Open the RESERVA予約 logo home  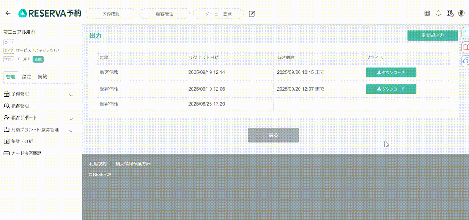point(49,14)
